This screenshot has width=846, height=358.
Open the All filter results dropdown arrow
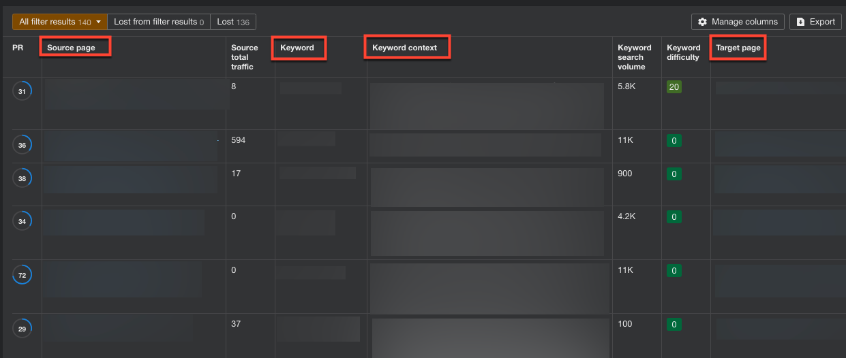pos(99,22)
